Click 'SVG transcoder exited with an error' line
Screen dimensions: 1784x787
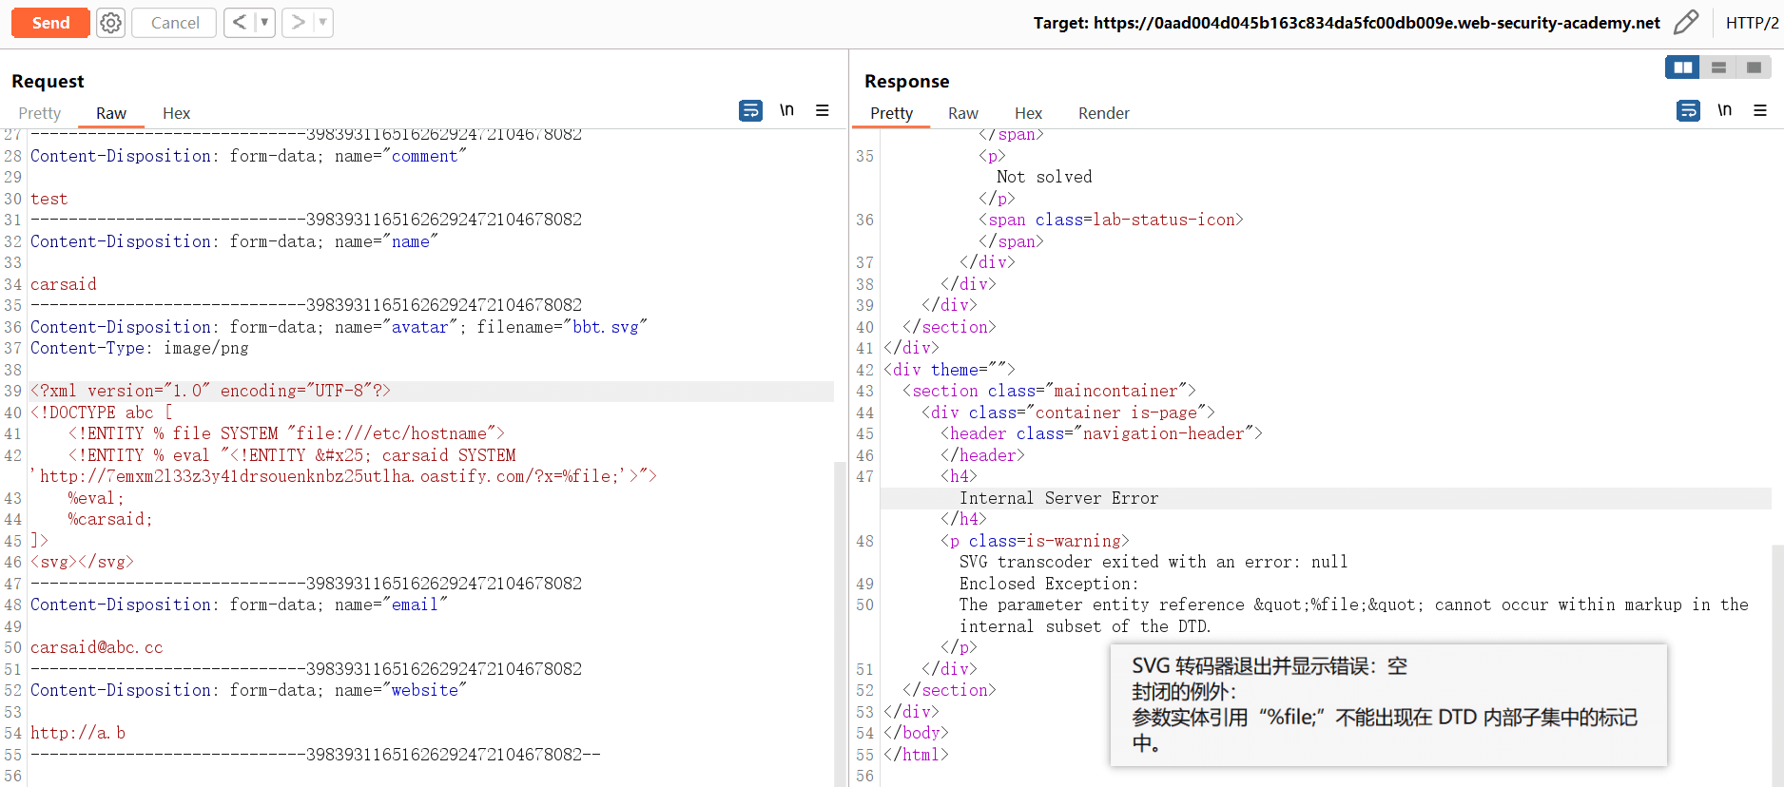pyautogui.click(x=1154, y=562)
